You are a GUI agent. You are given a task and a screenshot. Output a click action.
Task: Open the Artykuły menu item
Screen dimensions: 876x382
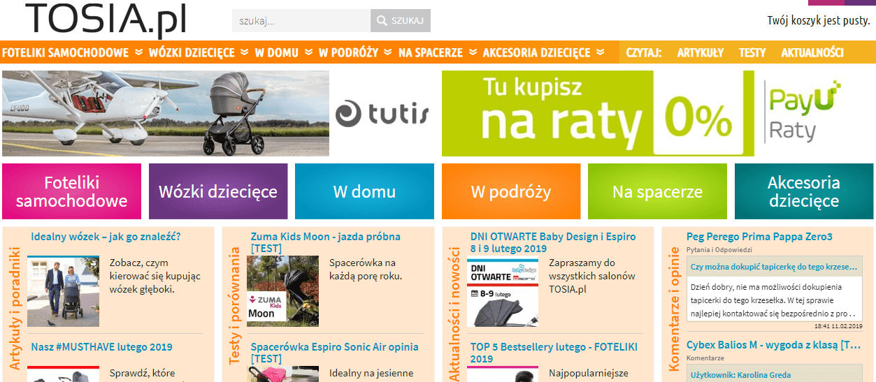(x=700, y=52)
